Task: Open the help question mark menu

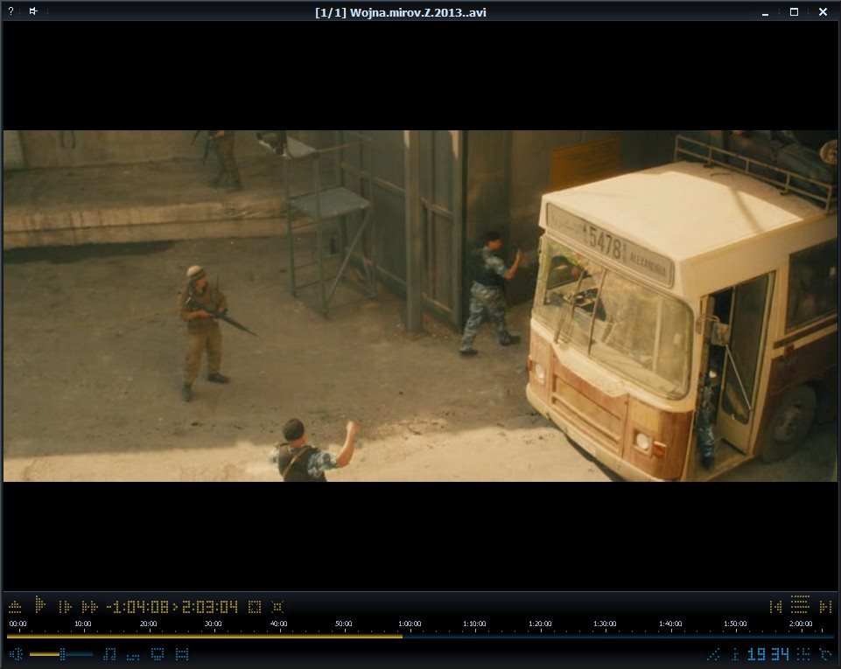Action: pos(11,11)
